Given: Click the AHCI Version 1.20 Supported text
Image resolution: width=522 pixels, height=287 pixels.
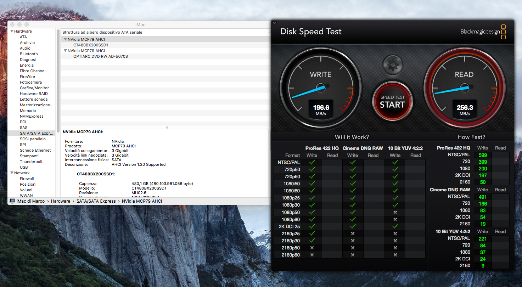Looking at the screenshot, I should point(139,164).
